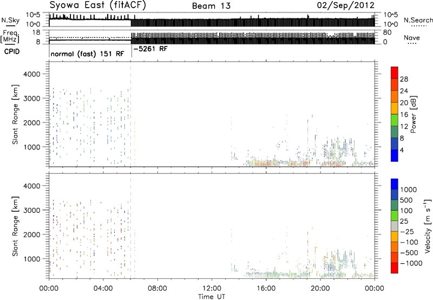Click the date "02/Sep/2012"

click(x=346, y=5)
